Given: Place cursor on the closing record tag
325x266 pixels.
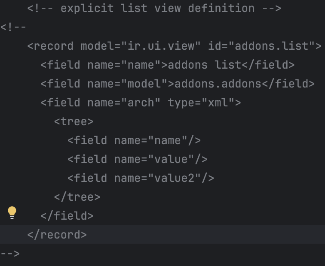Looking at the screenshot, I should point(57,235).
